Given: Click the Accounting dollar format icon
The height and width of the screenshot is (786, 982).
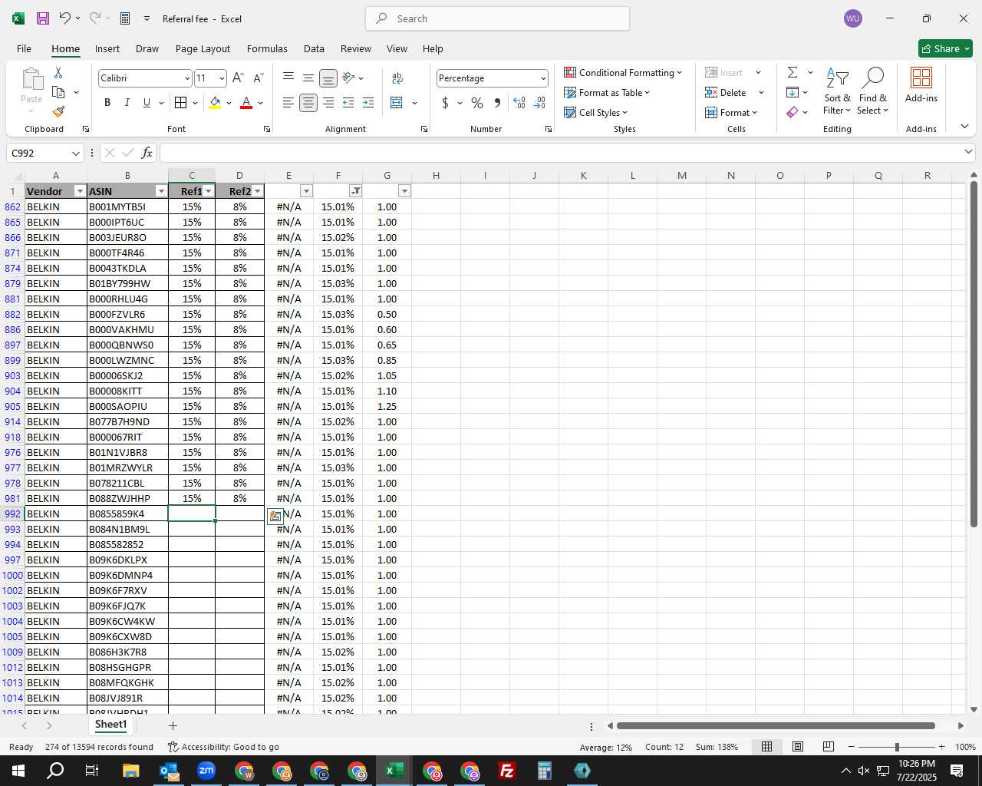Looking at the screenshot, I should pos(445,103).
